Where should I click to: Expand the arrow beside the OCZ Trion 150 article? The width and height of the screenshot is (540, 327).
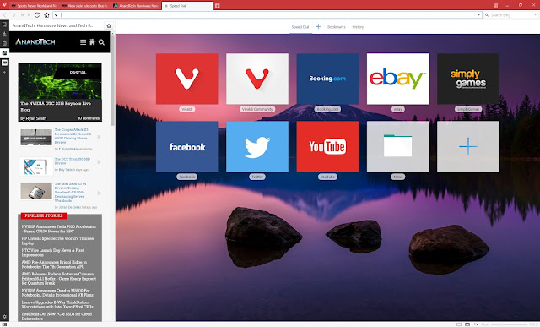click(99, 161)
